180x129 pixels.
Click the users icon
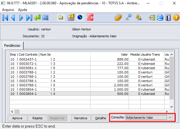coord(139,17)
